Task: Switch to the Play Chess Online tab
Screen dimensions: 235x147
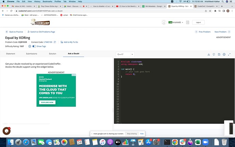Action: pos(49,6)
